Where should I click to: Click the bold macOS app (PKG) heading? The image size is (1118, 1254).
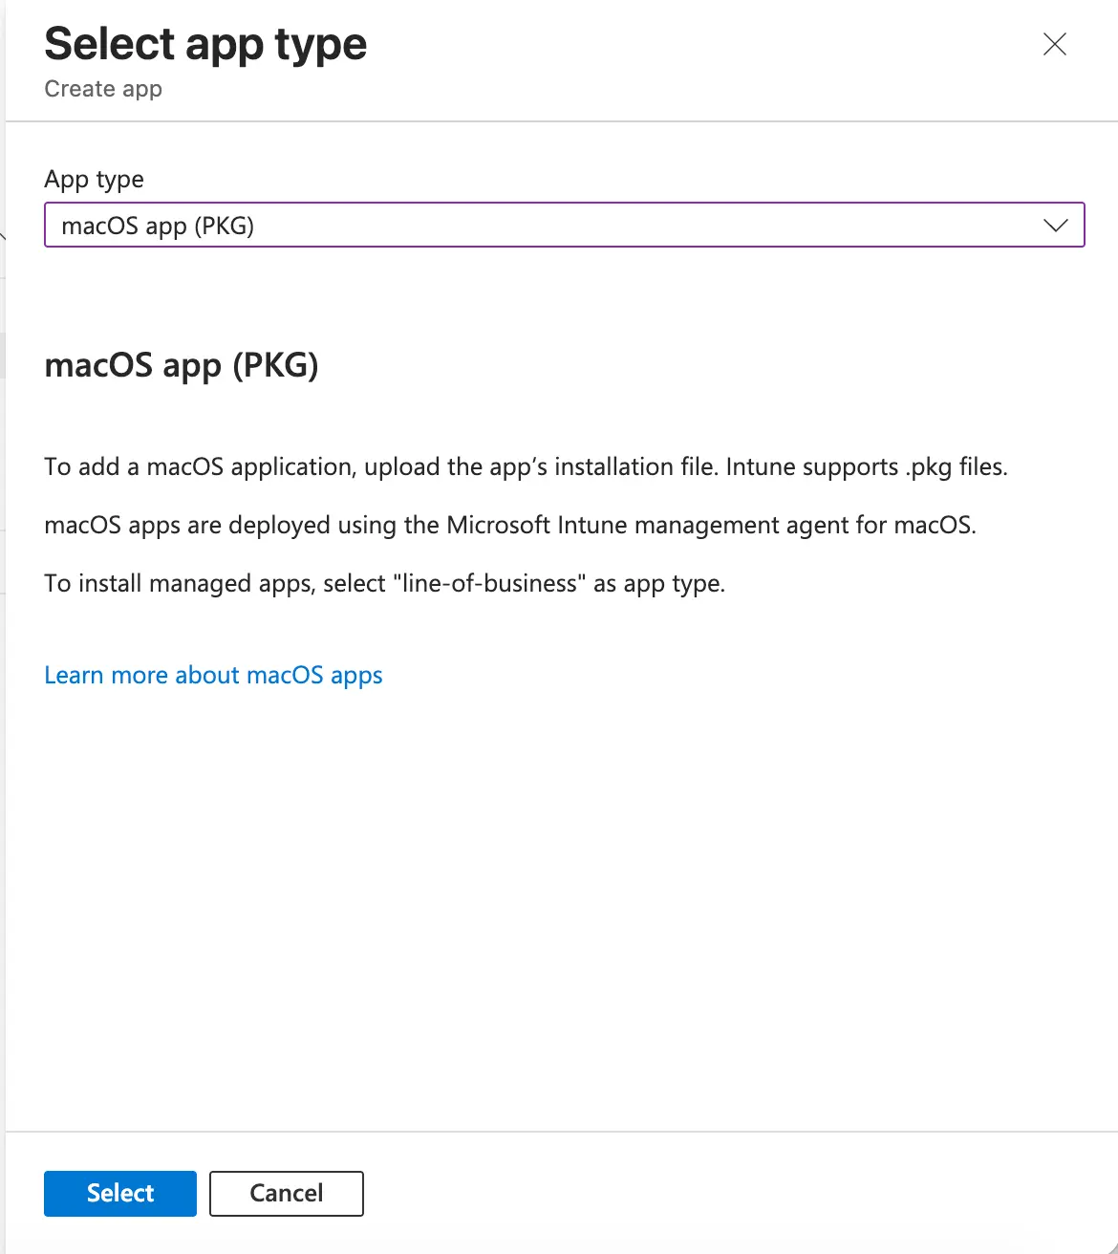tap(182, 365)
